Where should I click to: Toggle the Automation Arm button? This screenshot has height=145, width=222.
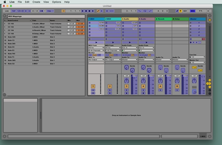tap(98, 11)
